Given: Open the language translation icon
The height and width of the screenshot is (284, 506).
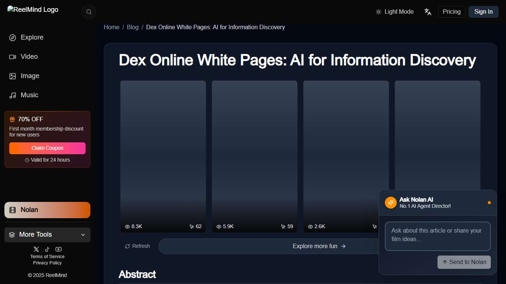Looking at the screenshot, I should pos(428,12).
